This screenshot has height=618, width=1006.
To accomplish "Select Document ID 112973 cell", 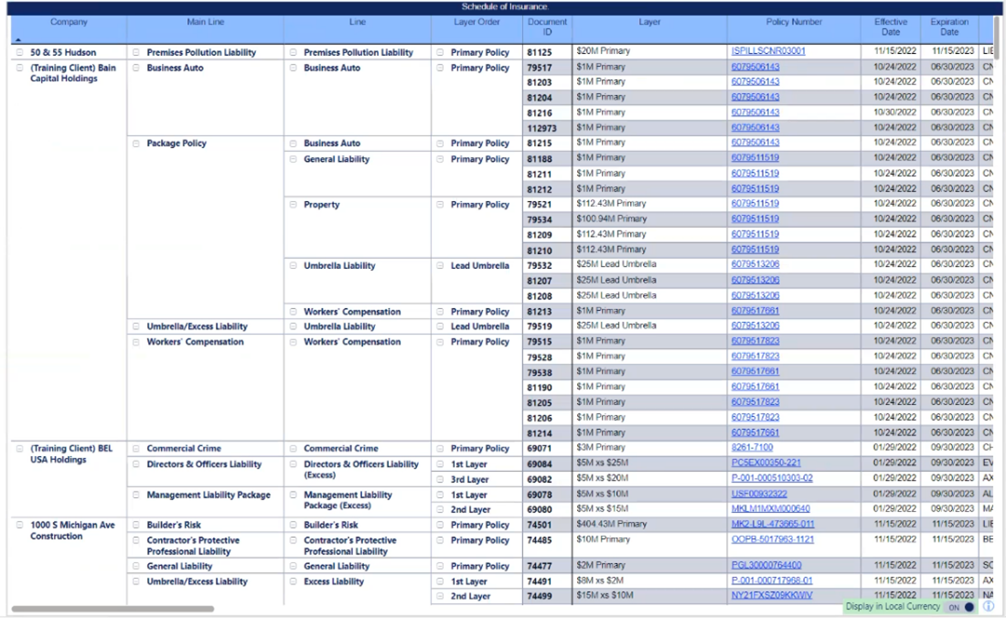I will click(x=547, y=128).
